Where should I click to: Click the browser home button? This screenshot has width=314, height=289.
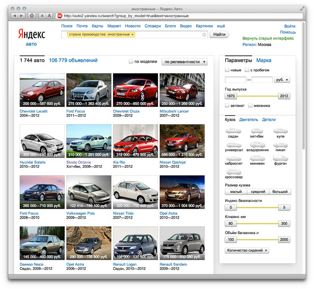pyautogui.click(x=32, y=16)
